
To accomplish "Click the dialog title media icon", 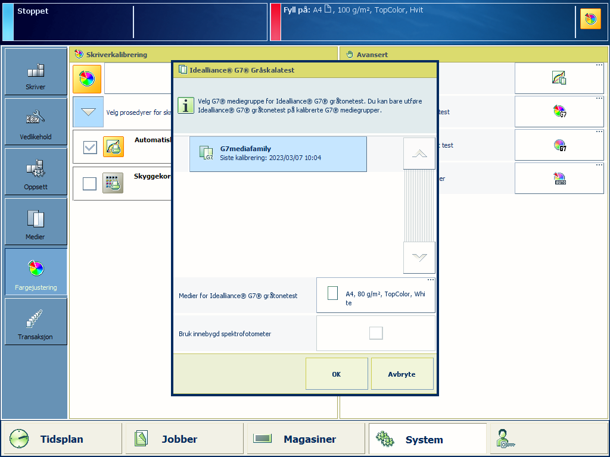I will click(x=182, y=70).
